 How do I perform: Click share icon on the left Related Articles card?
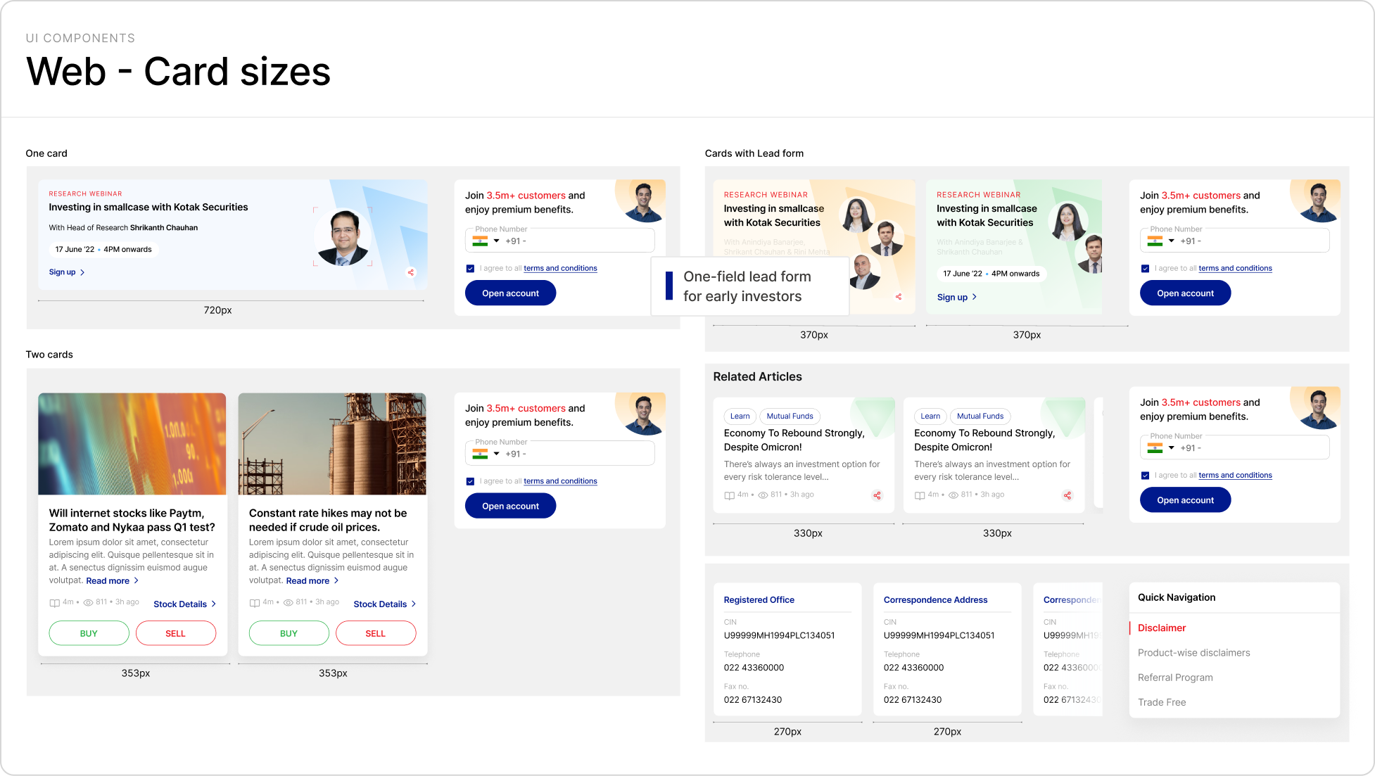click(877, 495)
